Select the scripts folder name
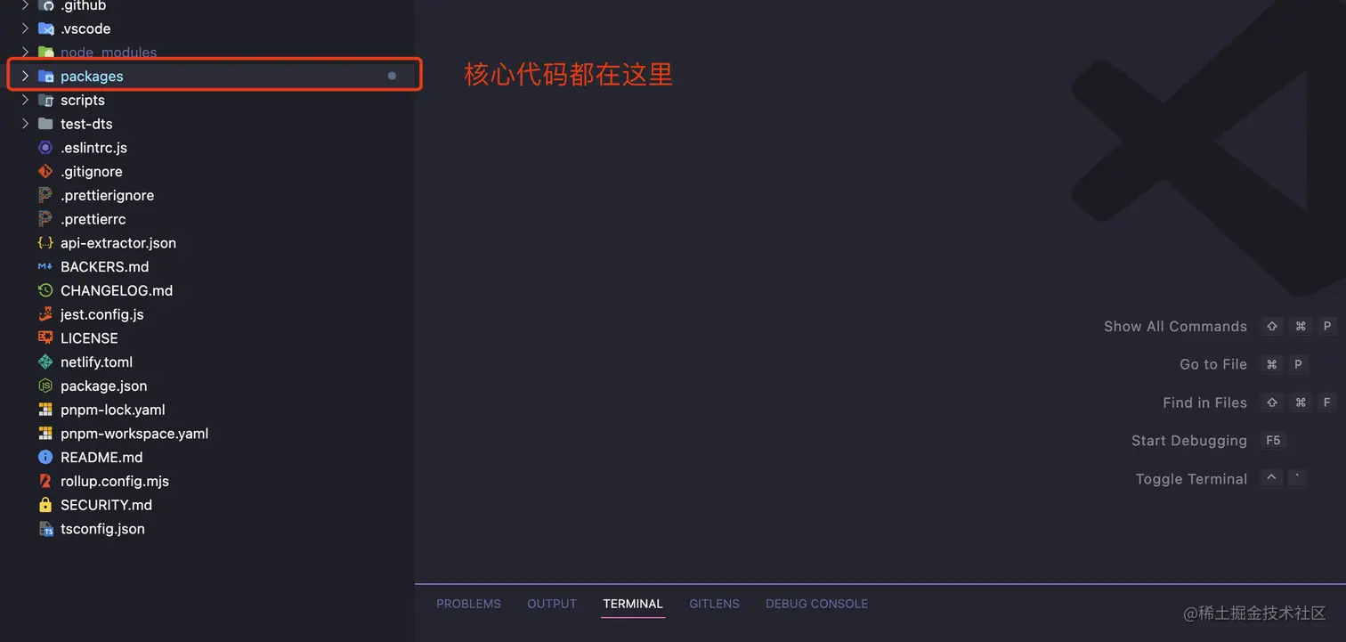1346x642 pixels. (x=83, y=100)
